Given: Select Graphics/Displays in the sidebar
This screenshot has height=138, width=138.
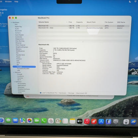Looking at the screenshot, I should (22, 47).
